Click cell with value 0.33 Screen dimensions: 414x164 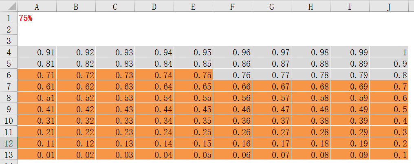pyautogui.click(x=115, y=120)
